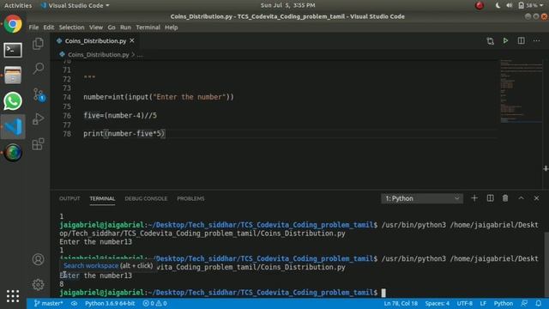Click the terminal prompt input cursor
The width and height of the screenshot is (549, 309).
click(383, 293)
